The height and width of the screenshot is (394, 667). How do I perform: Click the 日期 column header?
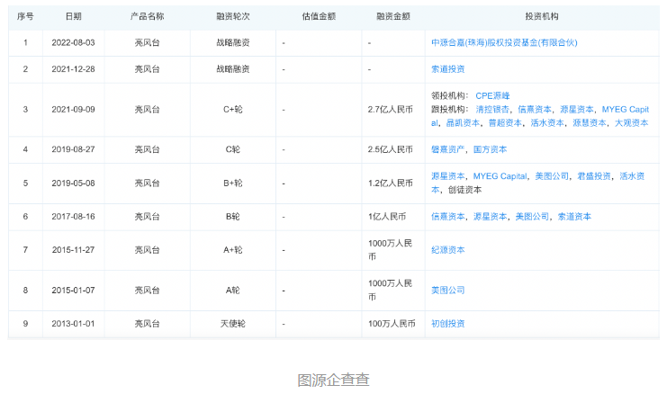point(73,17)
